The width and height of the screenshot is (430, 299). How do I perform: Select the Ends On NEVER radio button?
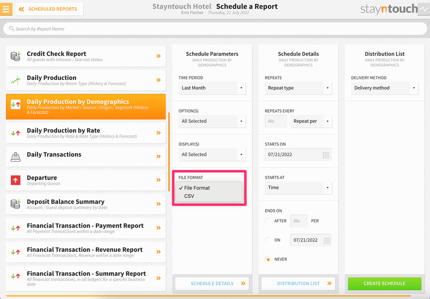pyautogui.click(x=268, y=259)
